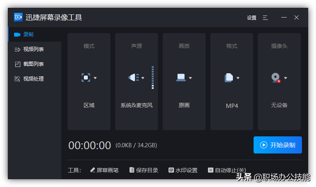Open the hamburger menu icon
This screenshot has width=316, height=187.
point(265,18)
